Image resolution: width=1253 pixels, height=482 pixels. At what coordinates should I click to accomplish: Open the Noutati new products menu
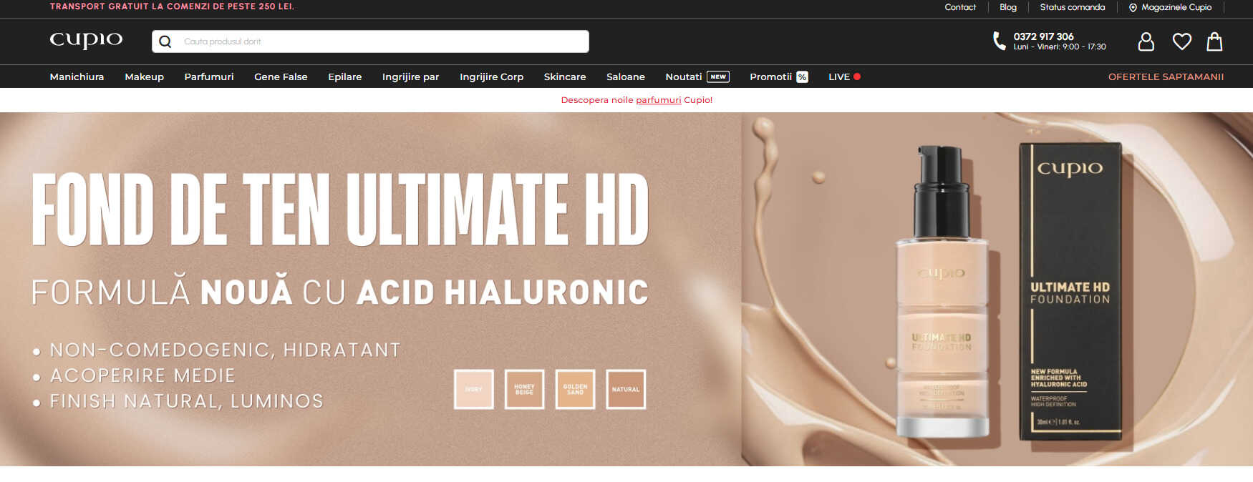pyautogui.click(x=684, y=77)
